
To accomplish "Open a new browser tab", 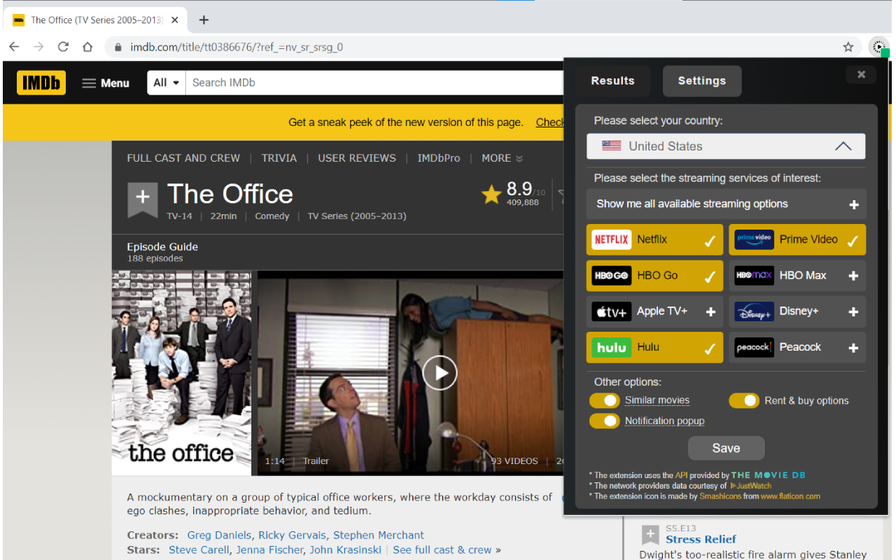I will [x=204, y=20].
